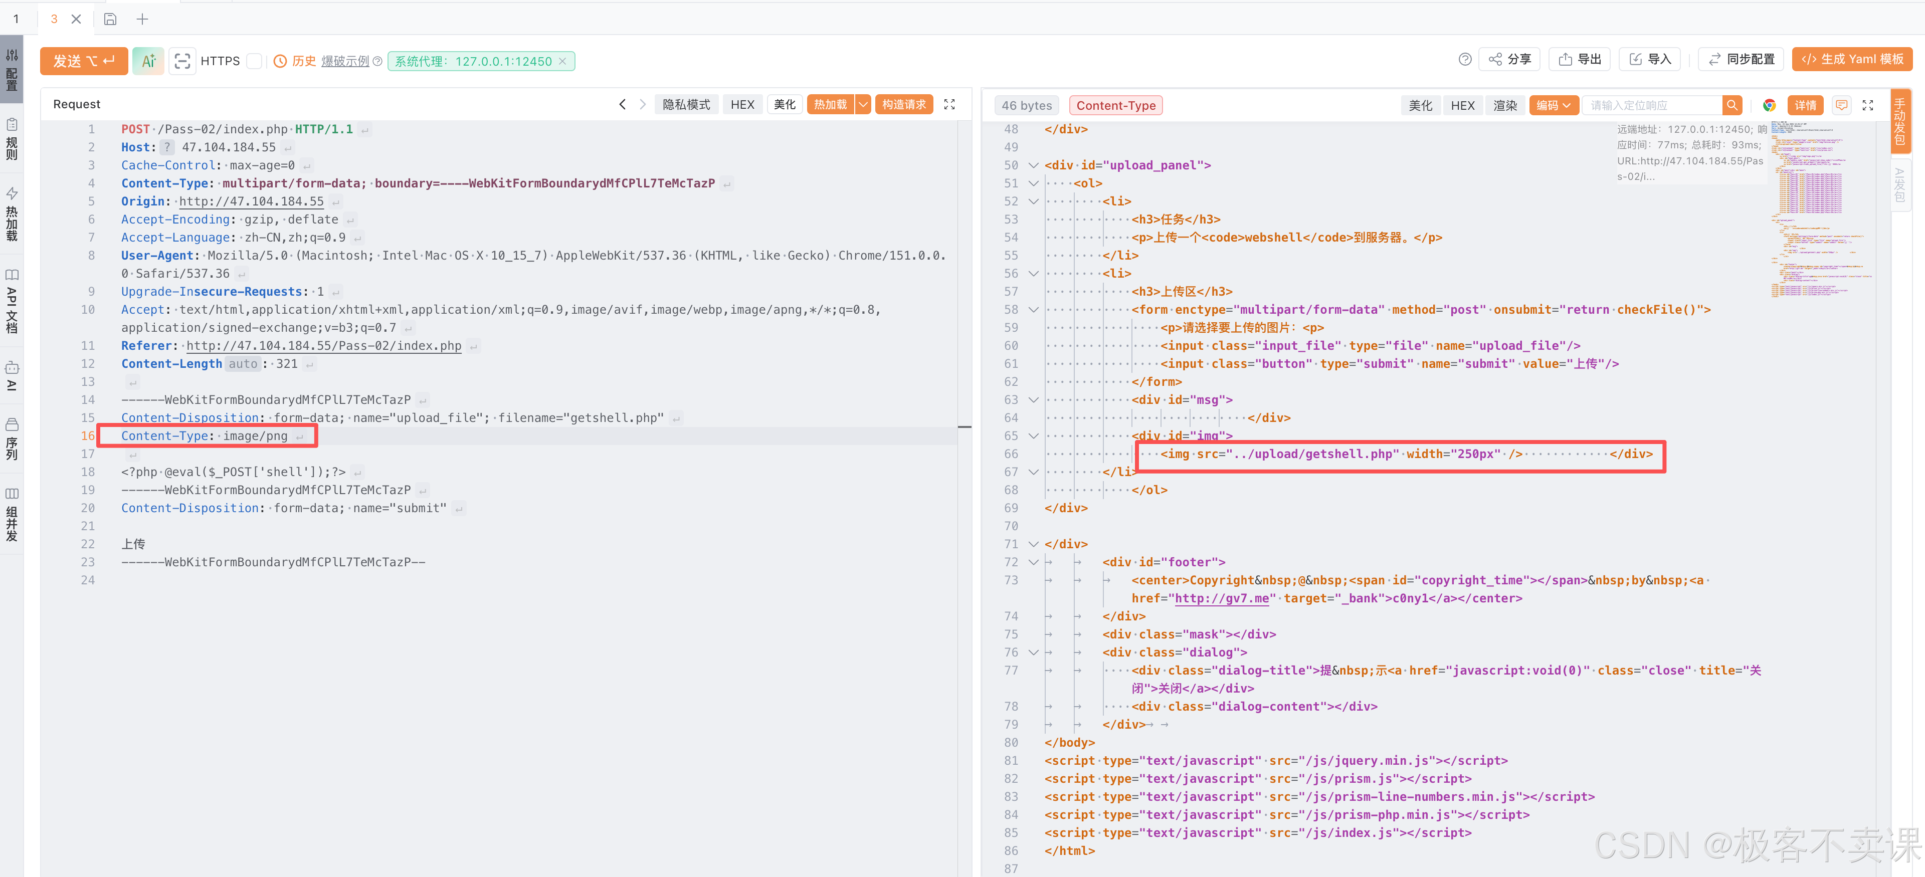
Task: Go to next request arrow
Action: [643, 105]
